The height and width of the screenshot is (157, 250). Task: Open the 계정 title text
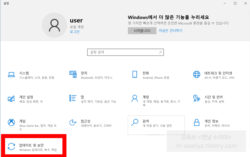click(x=146, y=97)
